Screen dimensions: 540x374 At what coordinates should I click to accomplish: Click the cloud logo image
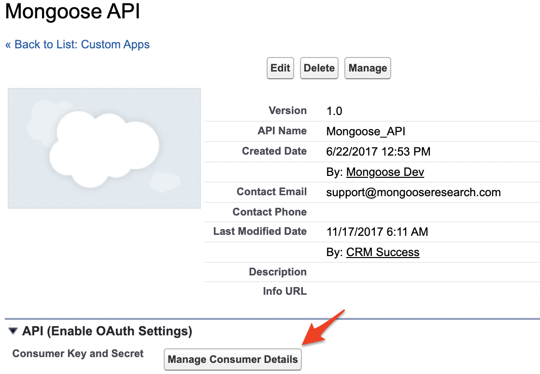click(x=104, y=148)
